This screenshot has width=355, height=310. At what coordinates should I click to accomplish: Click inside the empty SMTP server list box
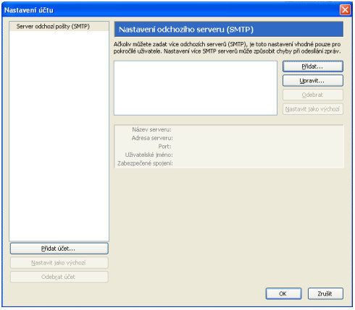point(196,88)
